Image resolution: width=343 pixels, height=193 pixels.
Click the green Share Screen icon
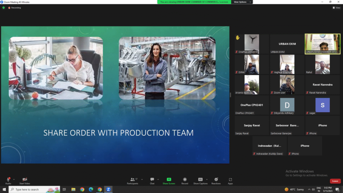click(x=169, y=180)
